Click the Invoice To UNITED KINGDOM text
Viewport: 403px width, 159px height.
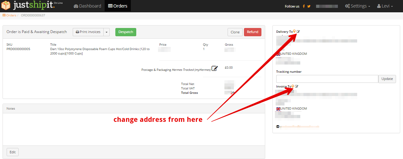pos(294,109)
